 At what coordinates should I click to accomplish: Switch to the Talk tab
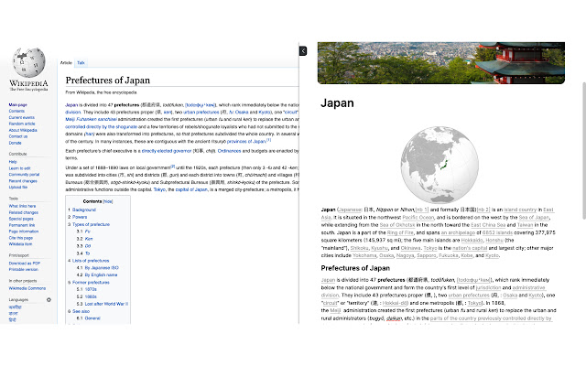pos(81,63)
